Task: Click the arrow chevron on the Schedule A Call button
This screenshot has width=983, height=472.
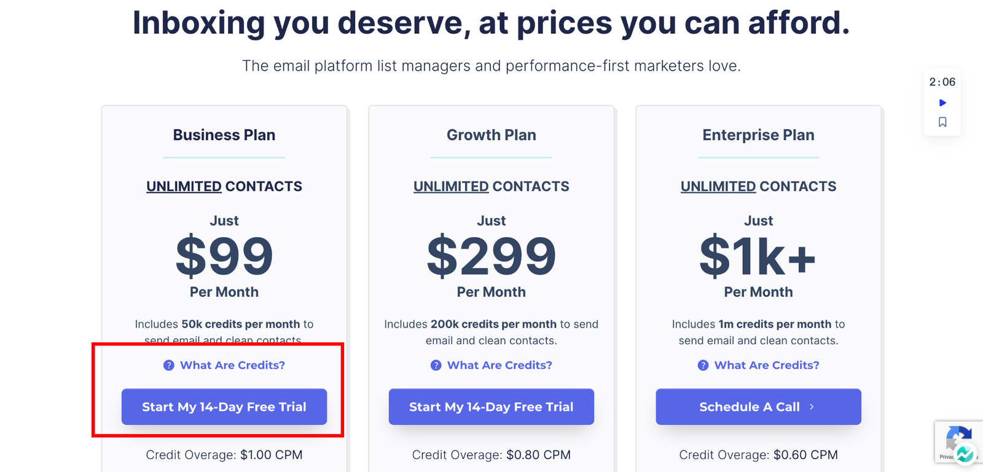Action: tap(812, 407)
